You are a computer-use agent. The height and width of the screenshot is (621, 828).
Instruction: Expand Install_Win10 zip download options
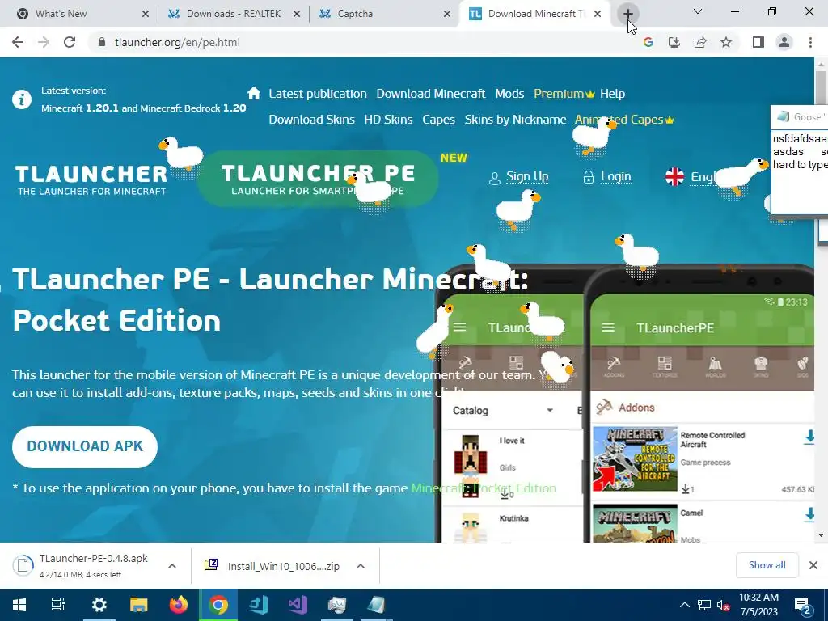(x=360, y=566)
